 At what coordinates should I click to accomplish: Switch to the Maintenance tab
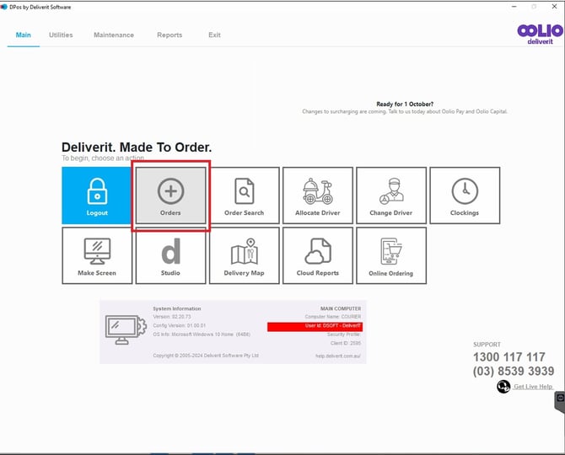click(x=114, y=35)
